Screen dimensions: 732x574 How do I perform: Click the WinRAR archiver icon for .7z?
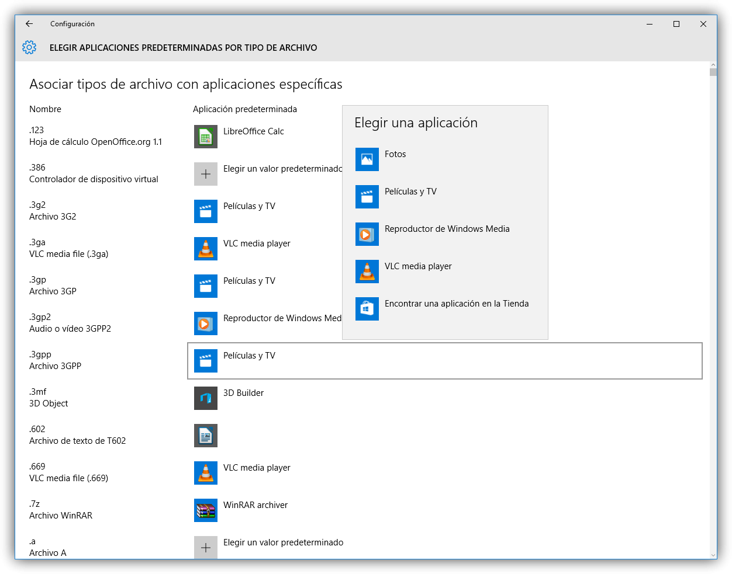[205, 510]
